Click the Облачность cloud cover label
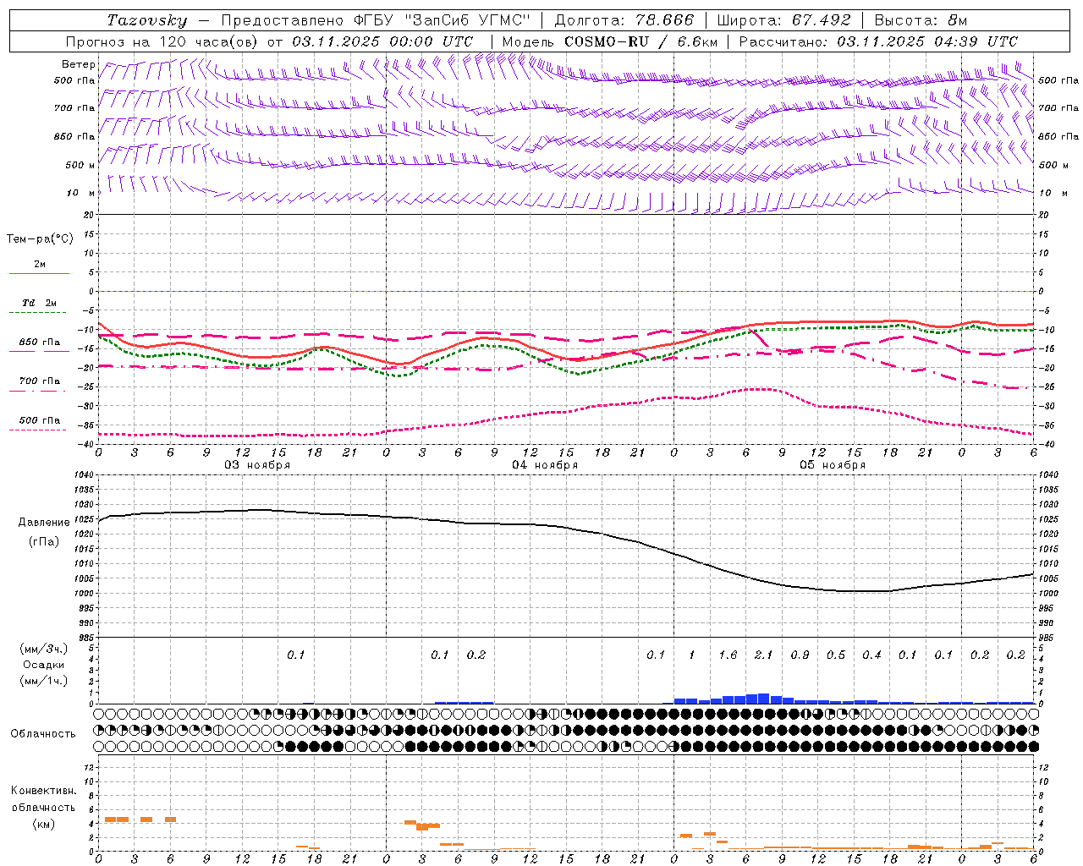Image resolution: width=1083 pixels, height=866 pixels. point(43,734)
